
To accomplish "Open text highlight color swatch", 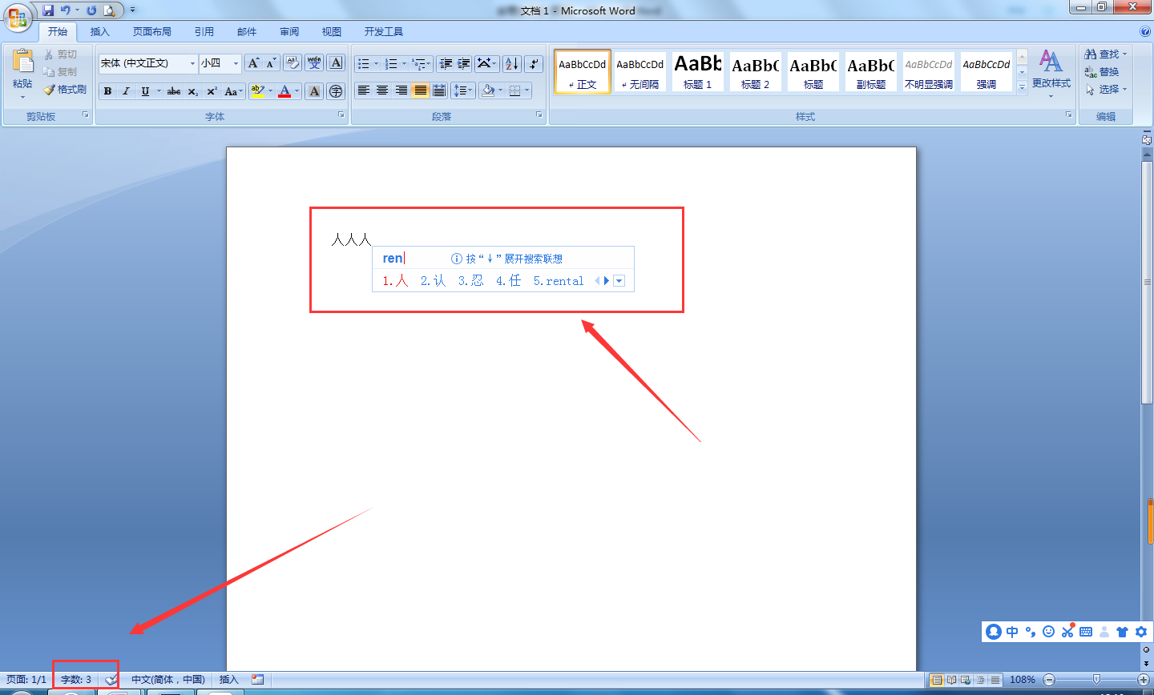I will pos(257,91).
